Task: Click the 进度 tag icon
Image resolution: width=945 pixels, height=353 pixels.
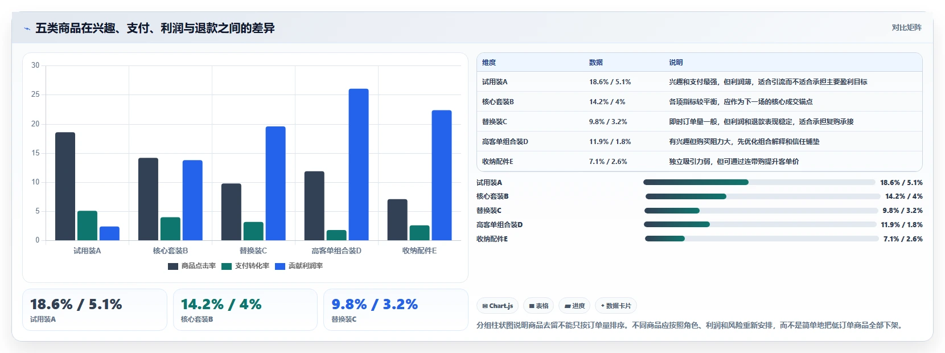Action: [x=568, y=306]
